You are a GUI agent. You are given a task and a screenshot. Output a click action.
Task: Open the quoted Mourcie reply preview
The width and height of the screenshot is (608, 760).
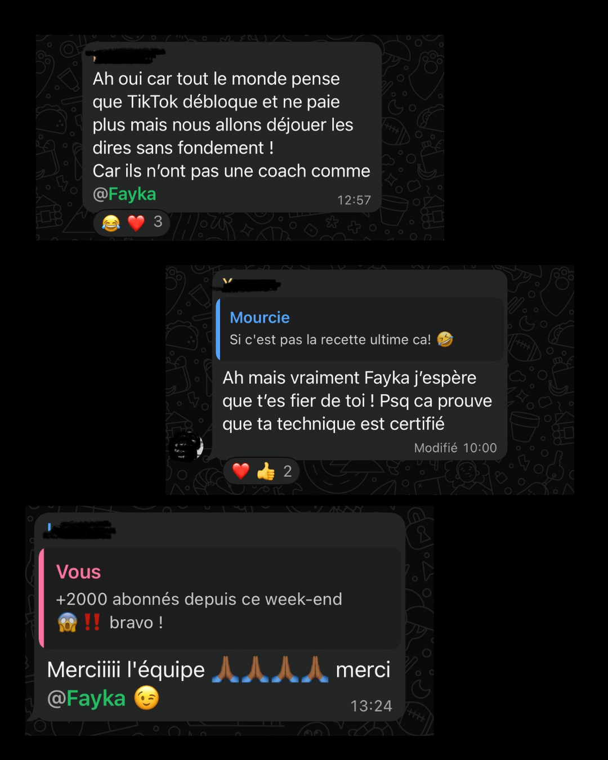click(360, 329)
